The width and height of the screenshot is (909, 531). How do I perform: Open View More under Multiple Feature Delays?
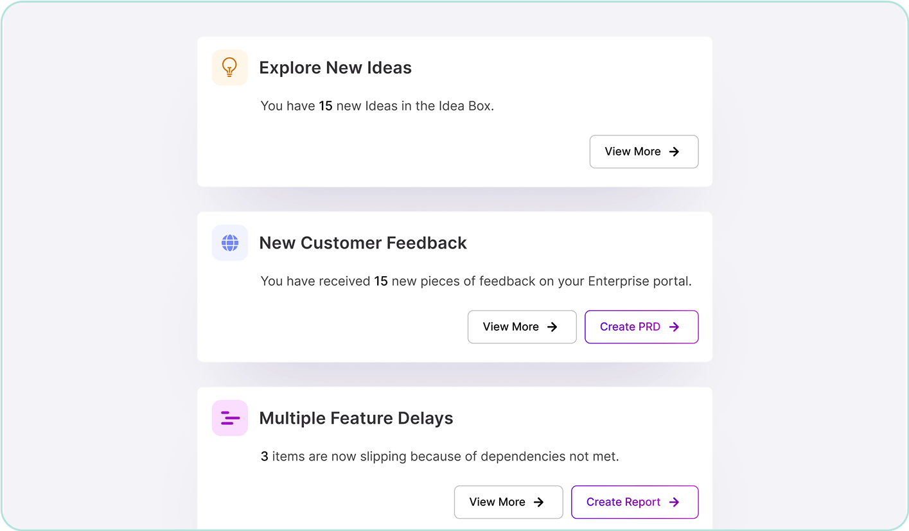click(x=508, y=502)
